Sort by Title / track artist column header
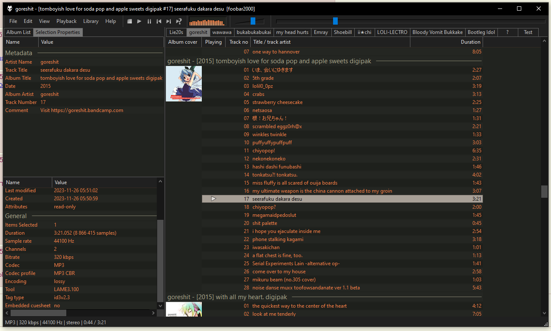The image size is (551, 331). [x=330, y=42]
